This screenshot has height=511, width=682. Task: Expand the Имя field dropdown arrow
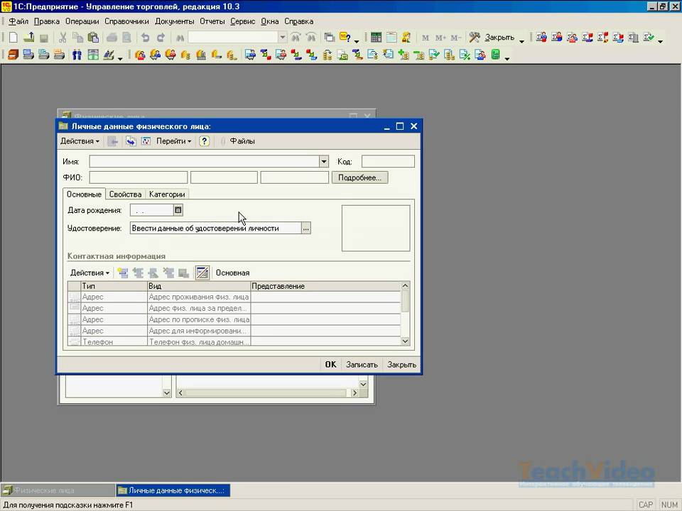[x=324, y=162]
